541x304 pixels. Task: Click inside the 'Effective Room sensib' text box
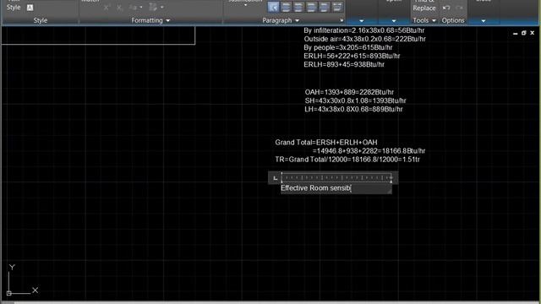click(336, 188)
